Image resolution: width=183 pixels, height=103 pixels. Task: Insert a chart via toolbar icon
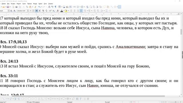[67, 7]
